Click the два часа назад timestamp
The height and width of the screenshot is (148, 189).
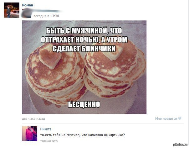[33, 119]
